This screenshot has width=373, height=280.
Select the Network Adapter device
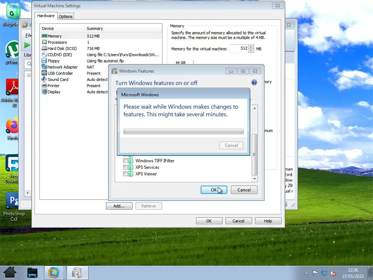pyautogui.click(x=74, y=67)
